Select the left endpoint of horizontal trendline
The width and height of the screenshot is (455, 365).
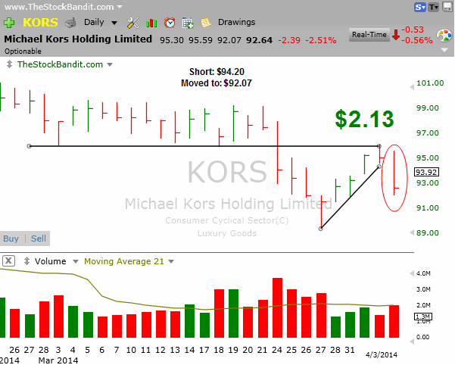29,146
